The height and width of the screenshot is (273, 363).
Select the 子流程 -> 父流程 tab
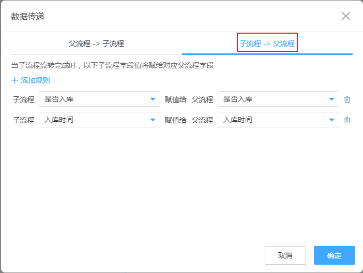click(x=267, y=44)
